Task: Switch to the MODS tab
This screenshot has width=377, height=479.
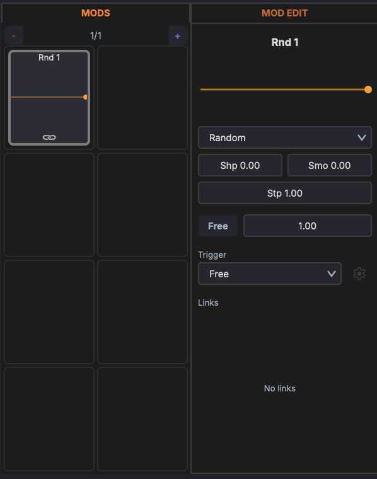Action: [x=96, y=13]
